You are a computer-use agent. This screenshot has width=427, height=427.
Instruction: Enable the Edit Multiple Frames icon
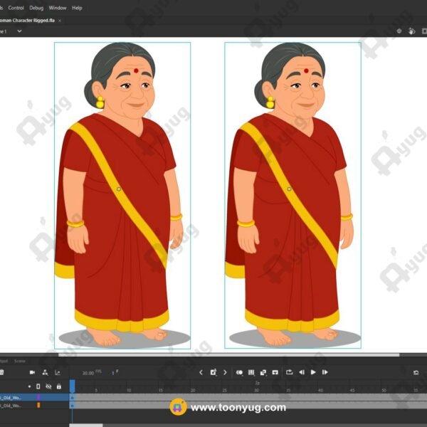click(251, 372)
